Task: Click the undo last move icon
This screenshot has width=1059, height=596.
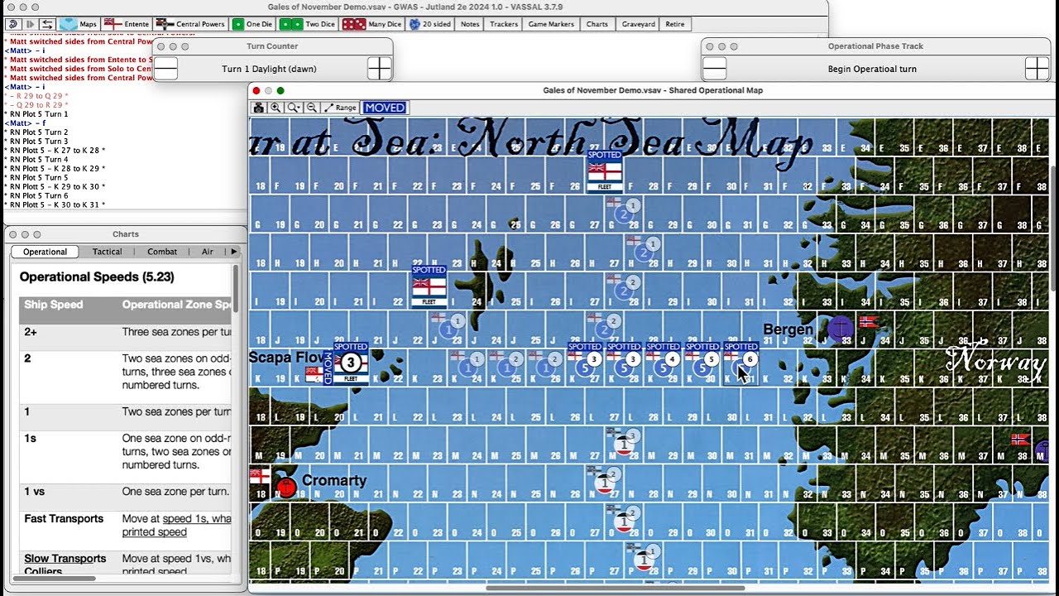Action: click(x=12, y=24)
